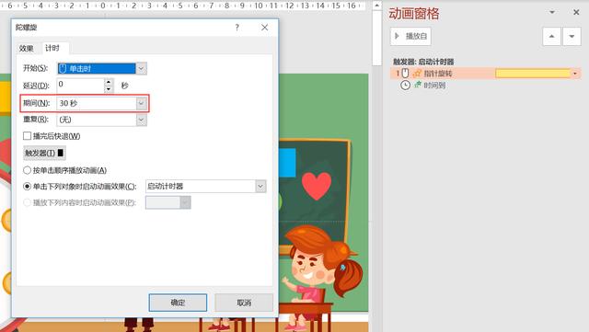Image resolution: width=589 pixels, height=332 pixels.
Task: Open the 指针旋转 entry dropdown arrow
Action: click(x=575, y=74)
